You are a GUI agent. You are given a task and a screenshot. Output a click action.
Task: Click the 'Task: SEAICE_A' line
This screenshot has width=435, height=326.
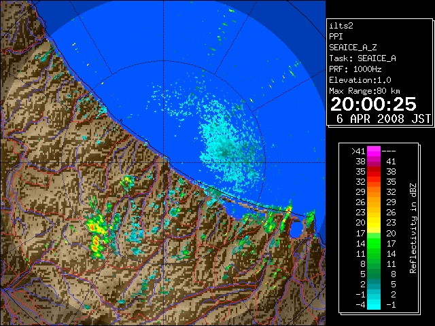[362, 58]
